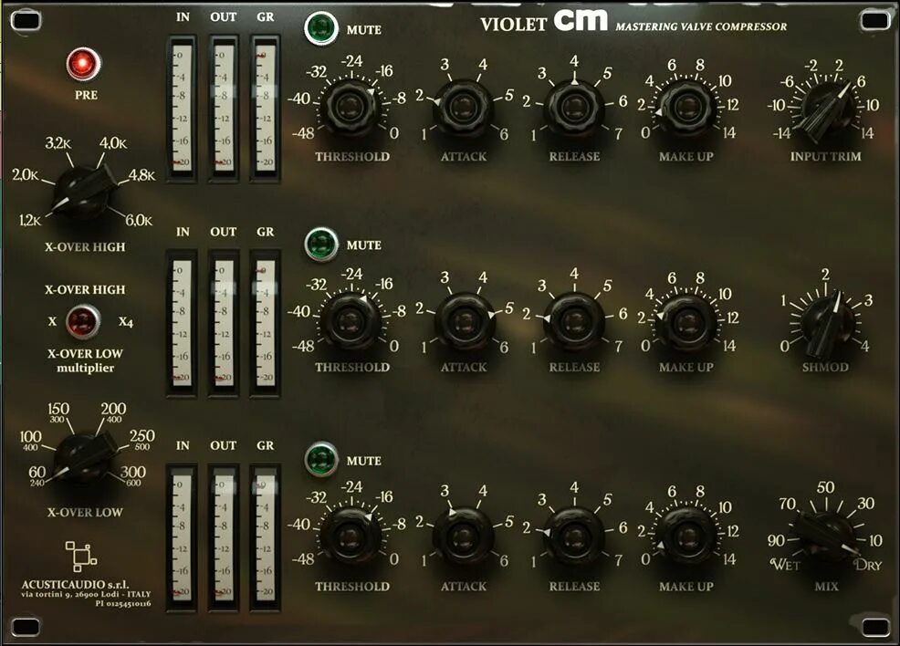900x646 pixels.
Task: Click the top band RELEASE knob
Action: 574,107
